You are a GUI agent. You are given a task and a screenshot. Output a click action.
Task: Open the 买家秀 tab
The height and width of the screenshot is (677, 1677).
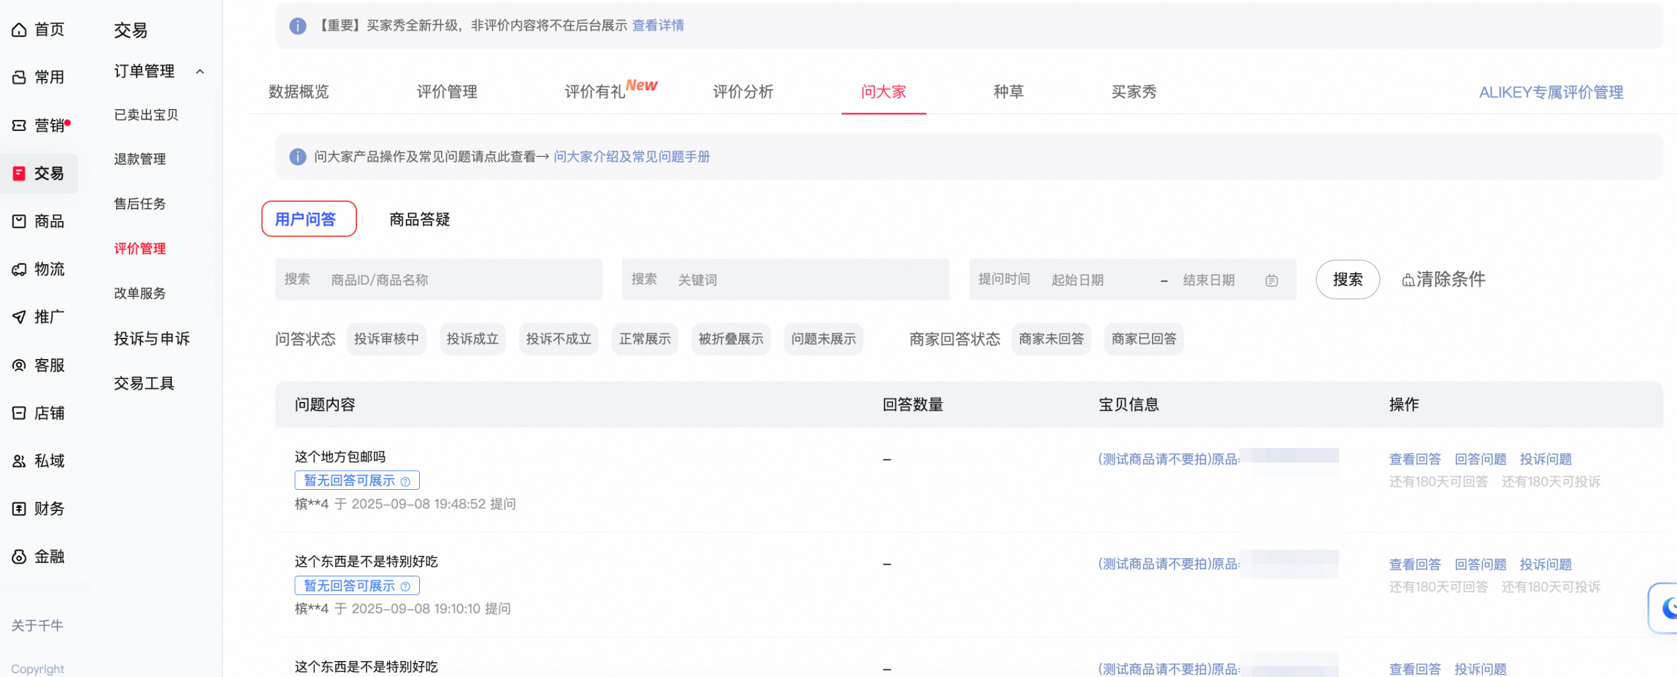(1133, 92)
